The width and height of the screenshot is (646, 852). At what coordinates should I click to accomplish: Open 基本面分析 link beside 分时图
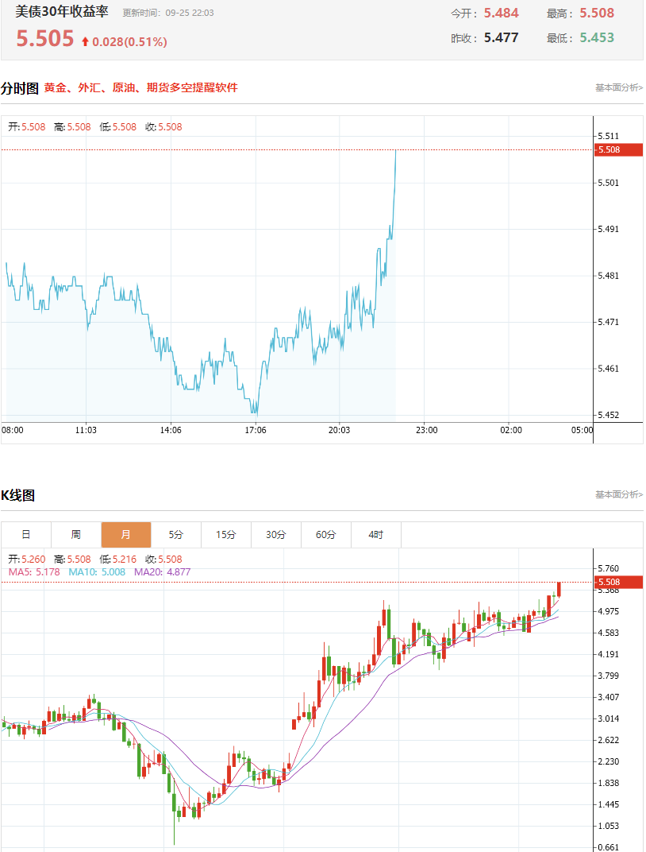[619, 87]
